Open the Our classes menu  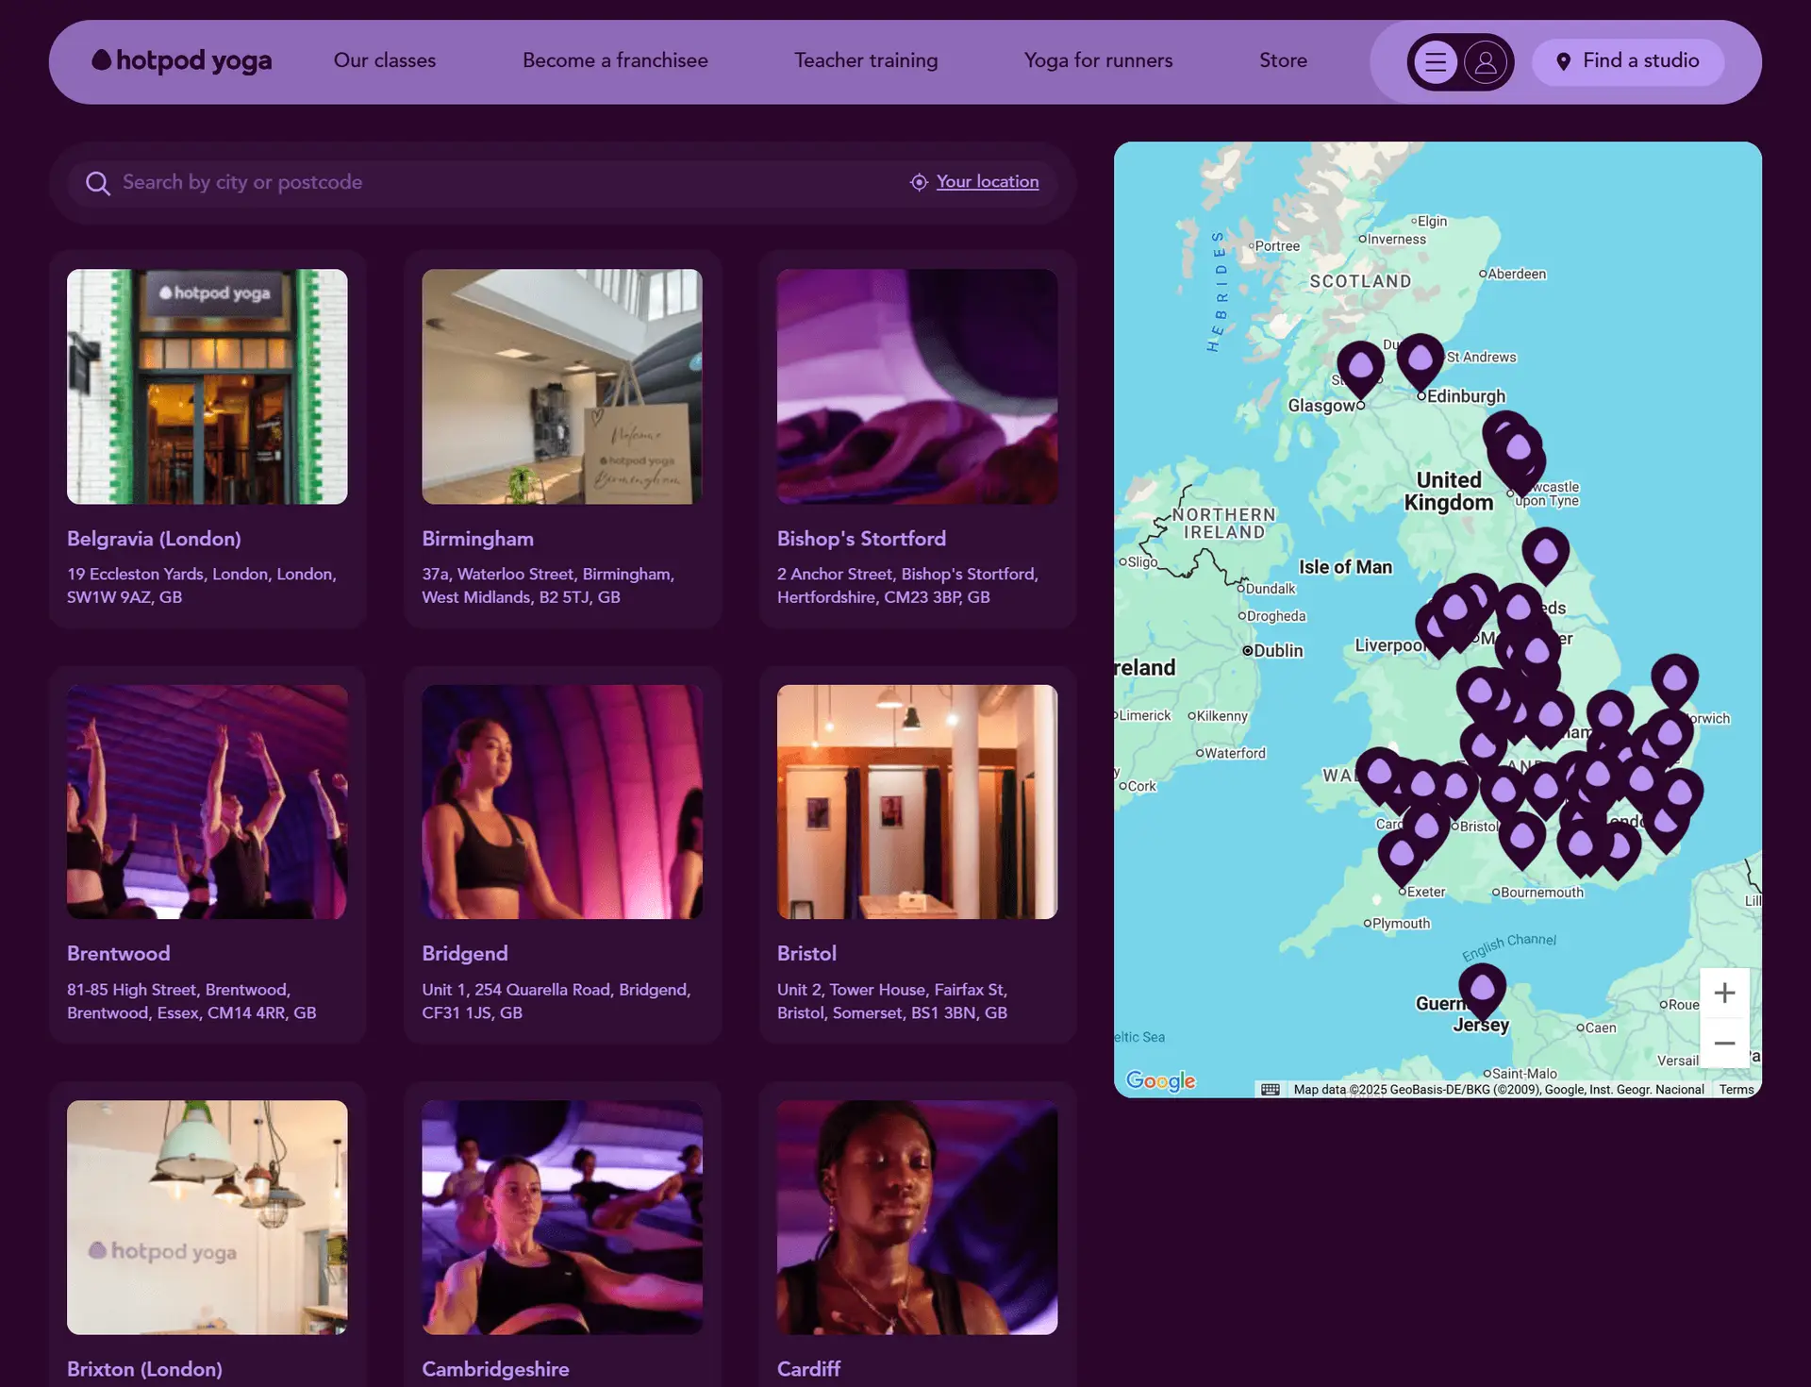385,61
